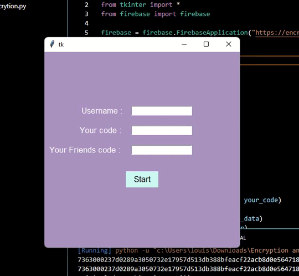Screen dimensions: 299x276
Task: Click line number 4 in the editor
Action: 86,23
